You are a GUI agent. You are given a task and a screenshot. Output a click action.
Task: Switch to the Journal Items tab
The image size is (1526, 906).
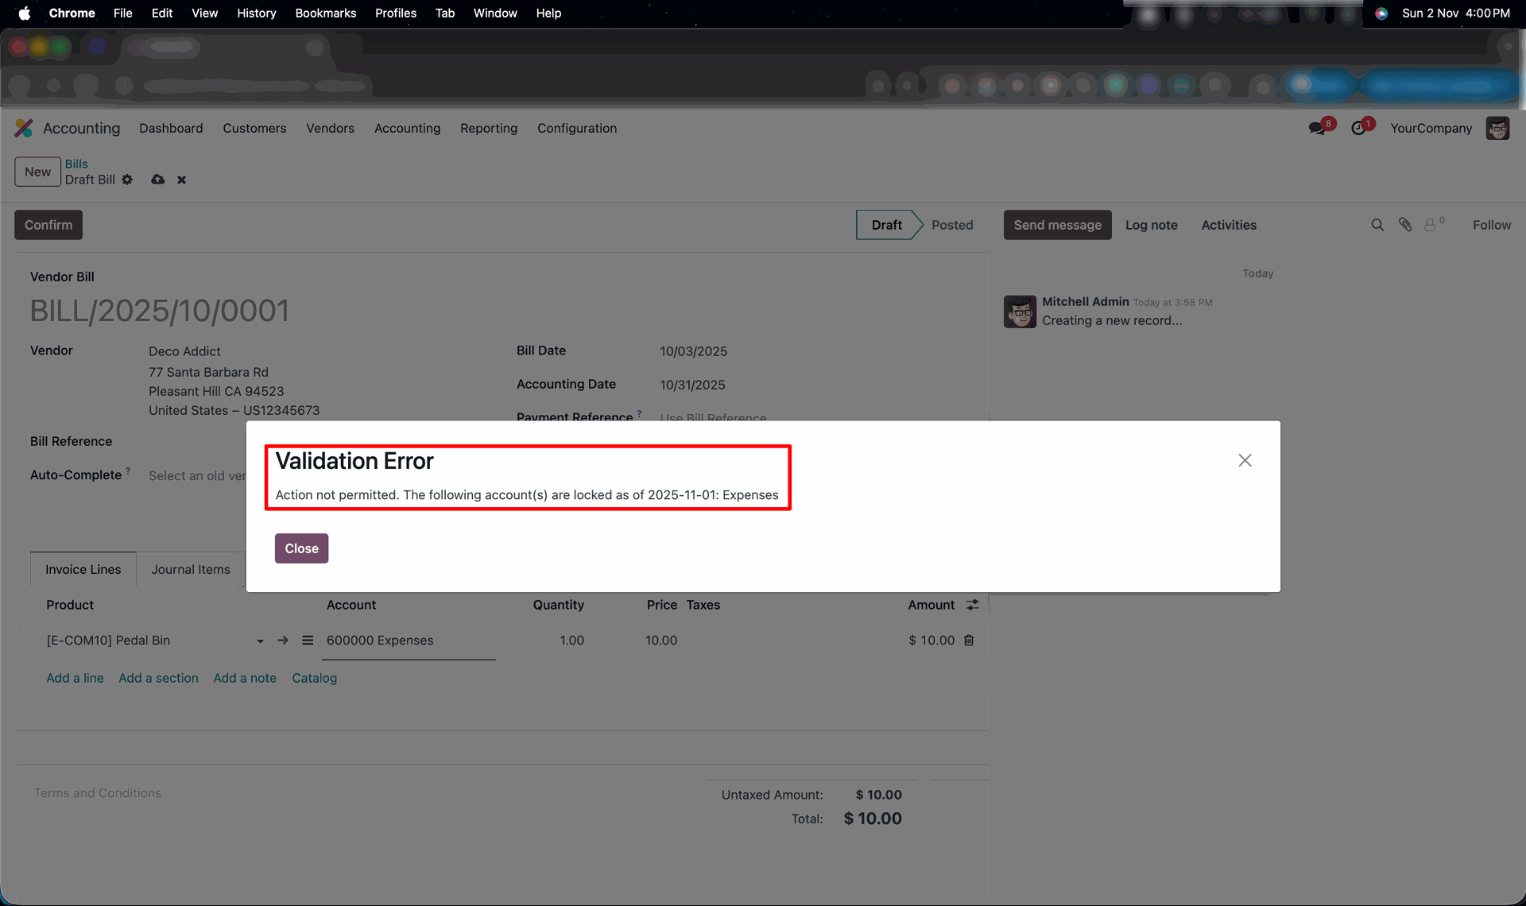point(191,570)
